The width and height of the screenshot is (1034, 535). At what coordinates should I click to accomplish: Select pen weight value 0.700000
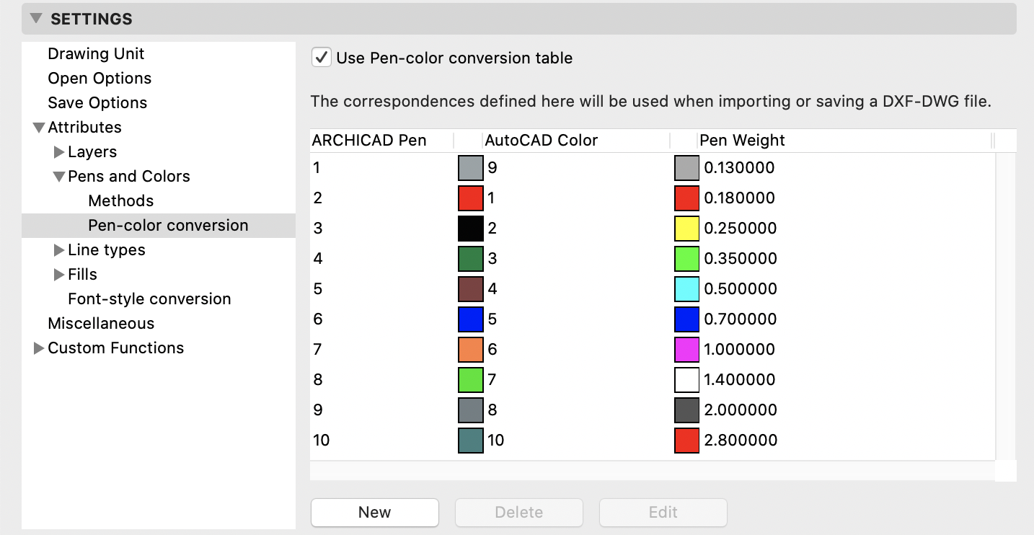coord(741,319)
